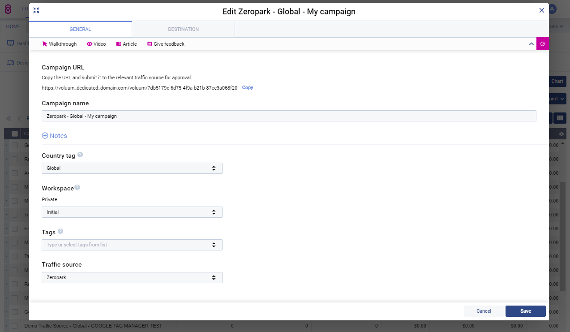This screenshot has height=332, width=570.
Task: Open the Workspace Initial dropdown
Action: coord(132,212)
